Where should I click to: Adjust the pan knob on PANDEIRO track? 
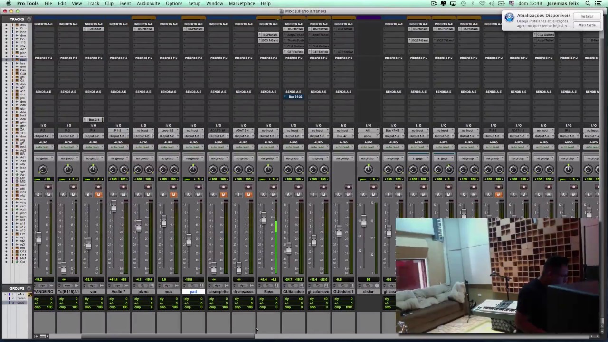[x=43, y=170]
